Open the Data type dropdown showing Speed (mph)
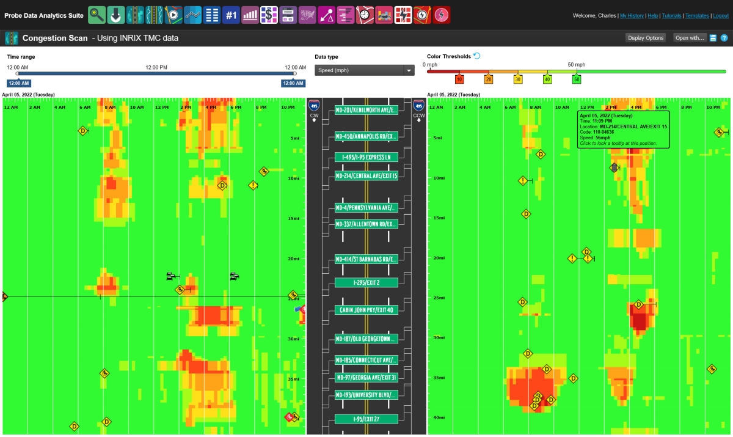 (x=364, y=70)
